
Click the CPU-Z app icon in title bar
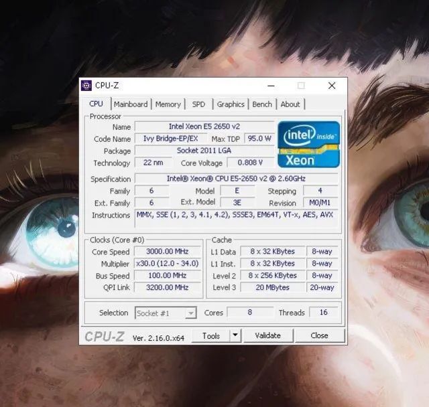pos(86,86)
